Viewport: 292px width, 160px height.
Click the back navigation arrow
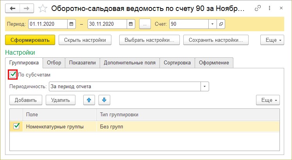tap(13, 8)
